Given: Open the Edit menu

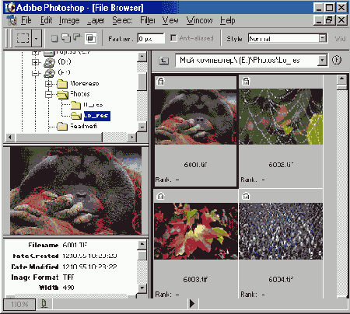Looking at the screenshot, I should 47,20.
